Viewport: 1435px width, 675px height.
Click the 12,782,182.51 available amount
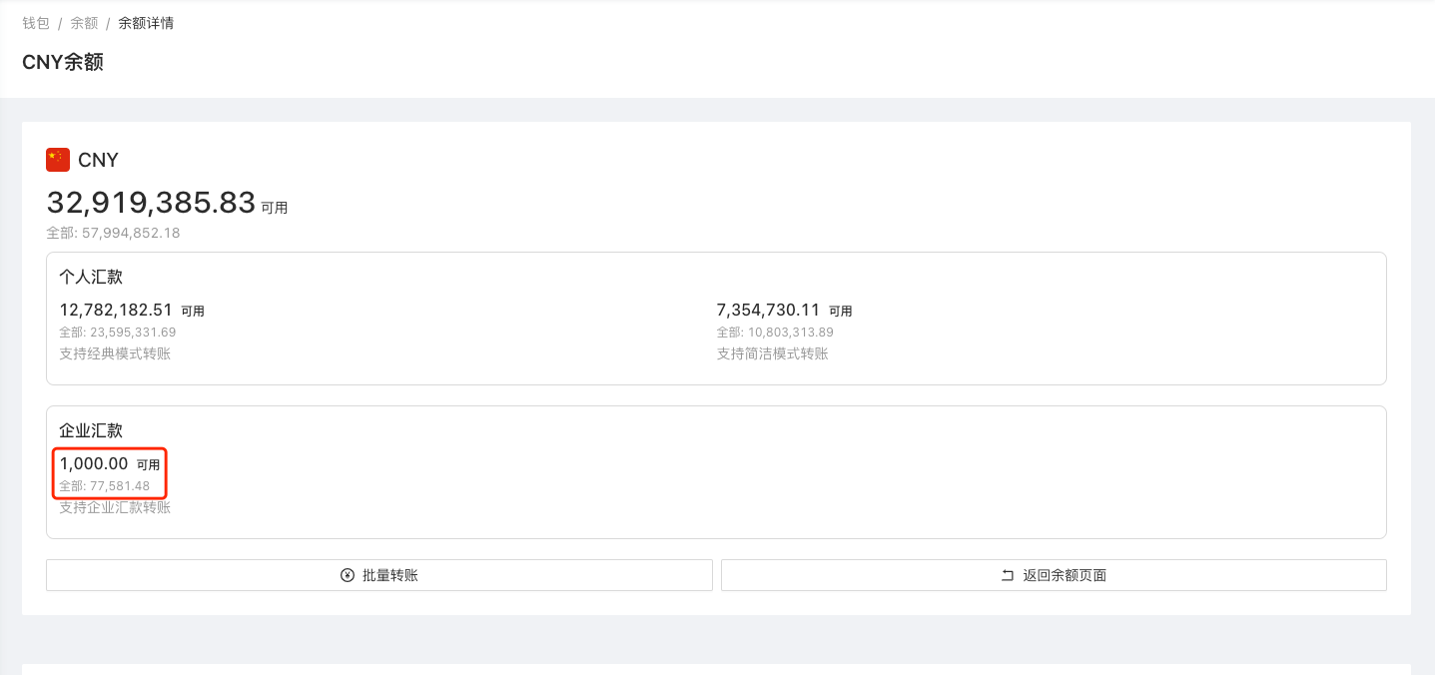116,311
